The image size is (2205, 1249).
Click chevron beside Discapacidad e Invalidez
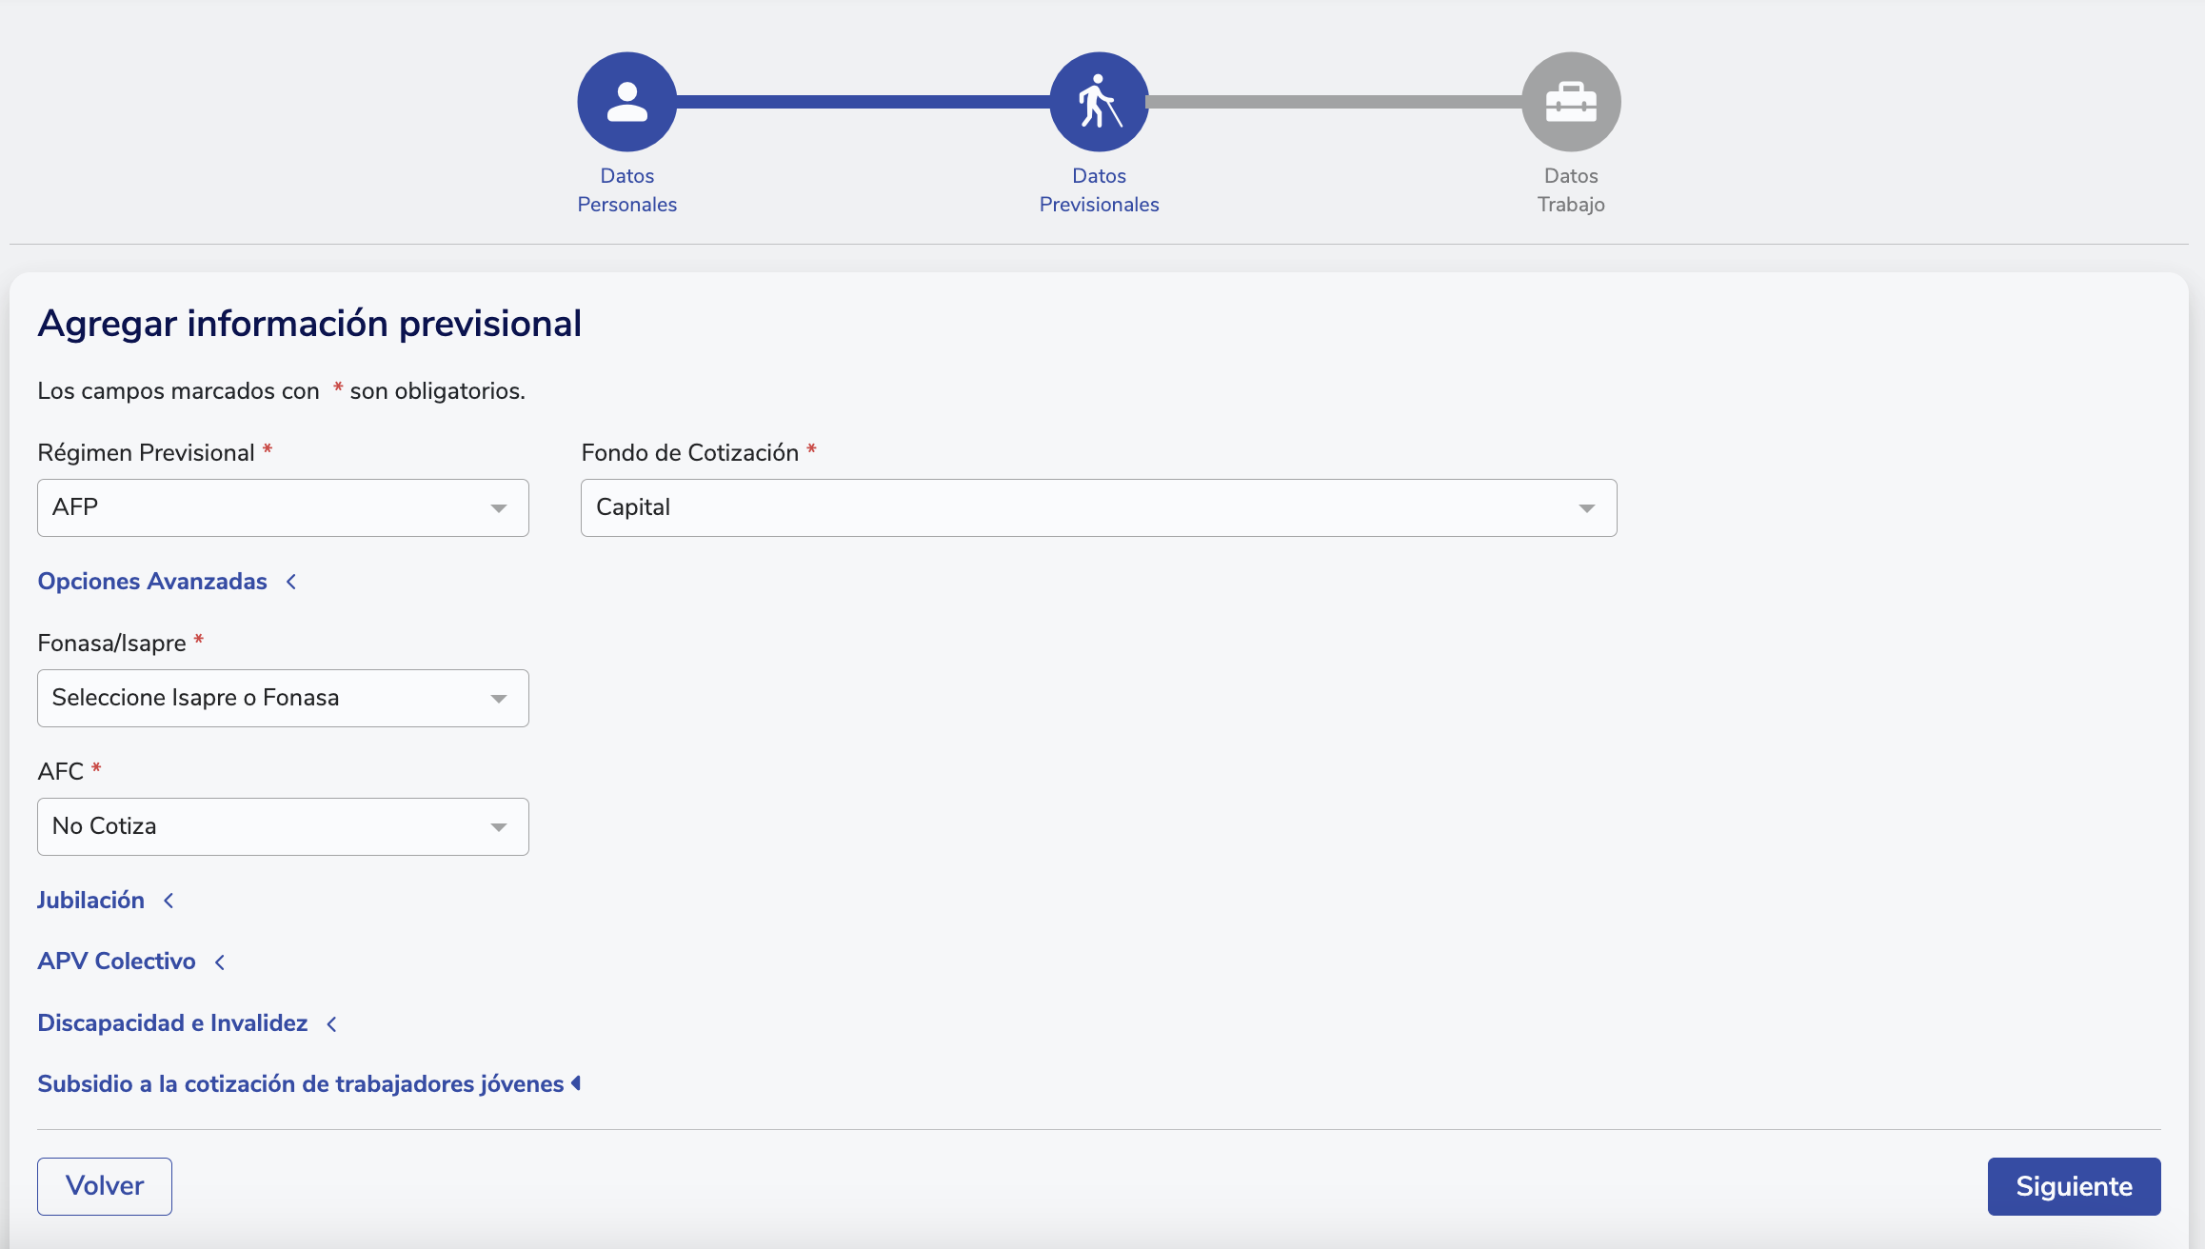click(x=331, y=1024)
